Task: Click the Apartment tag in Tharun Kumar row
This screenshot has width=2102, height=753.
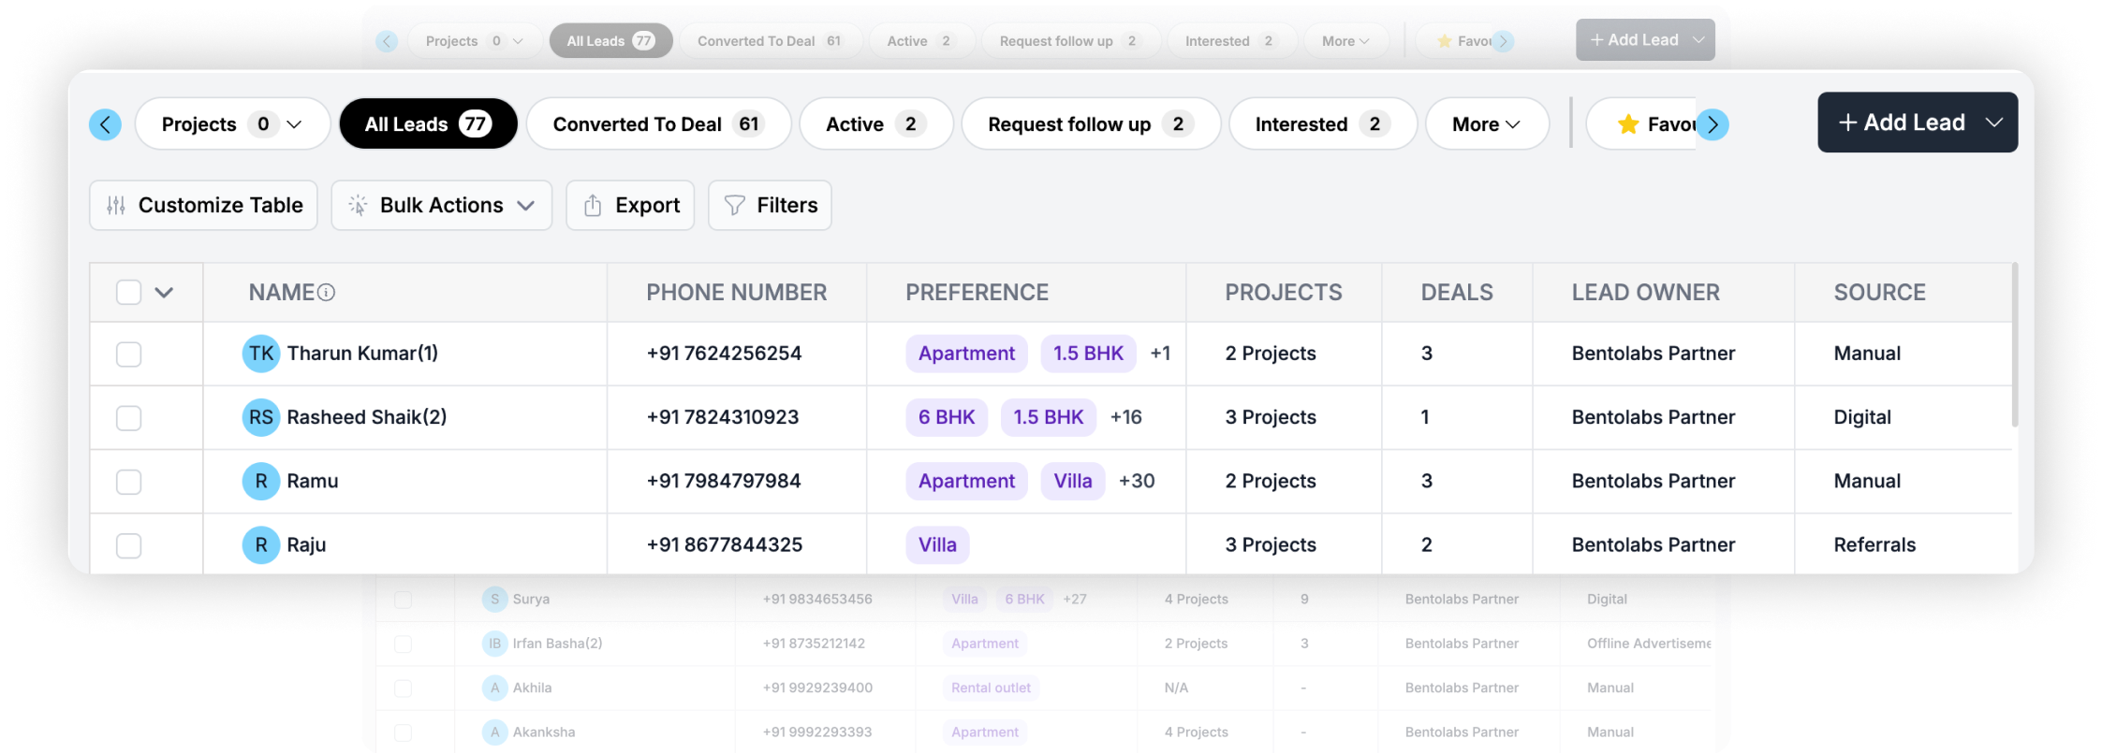Action: (x=966, y=354)
